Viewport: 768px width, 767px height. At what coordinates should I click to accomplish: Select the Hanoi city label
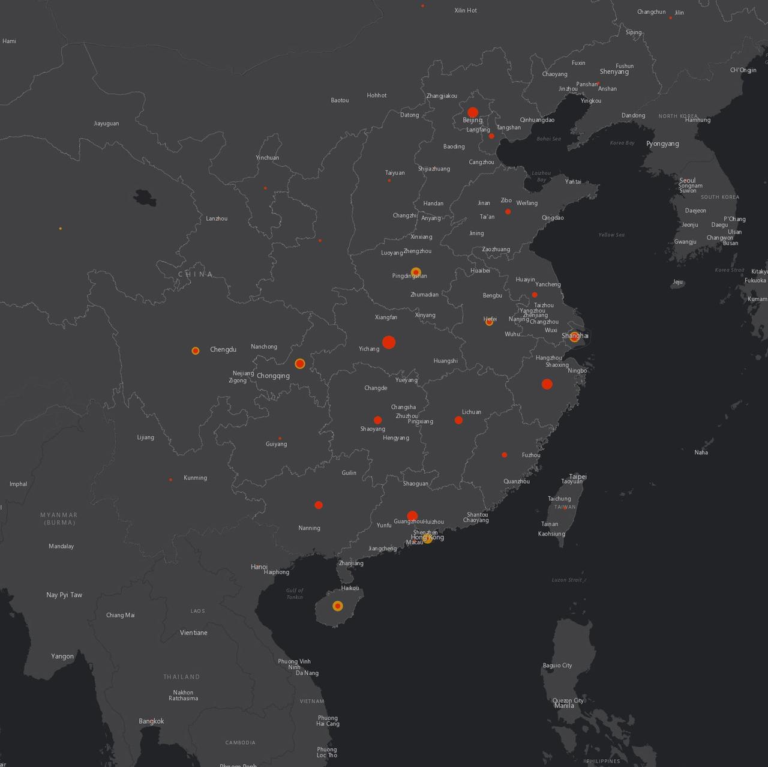[x=259, y=567]
